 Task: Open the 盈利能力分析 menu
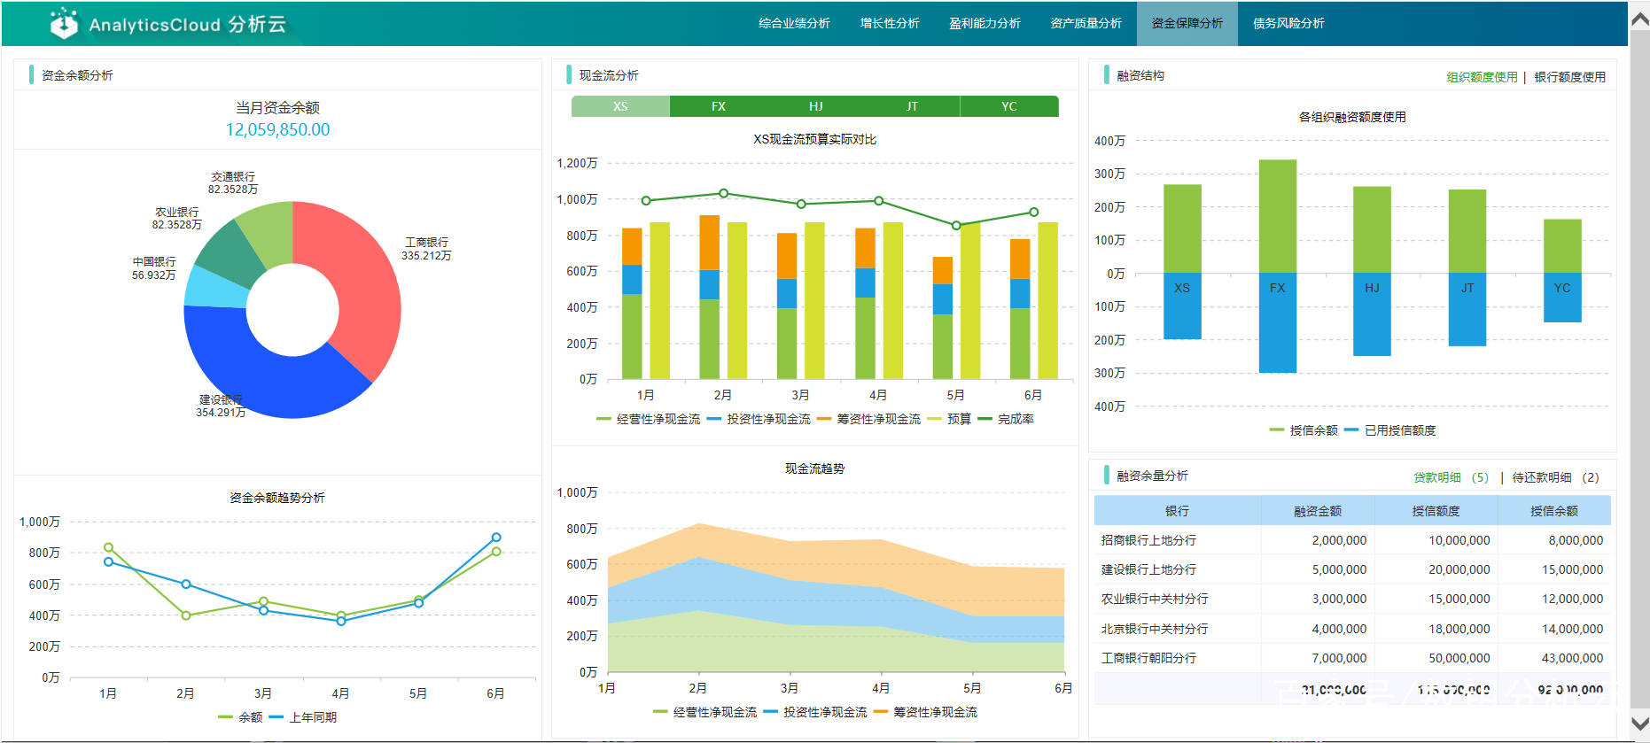pos(985,23)
